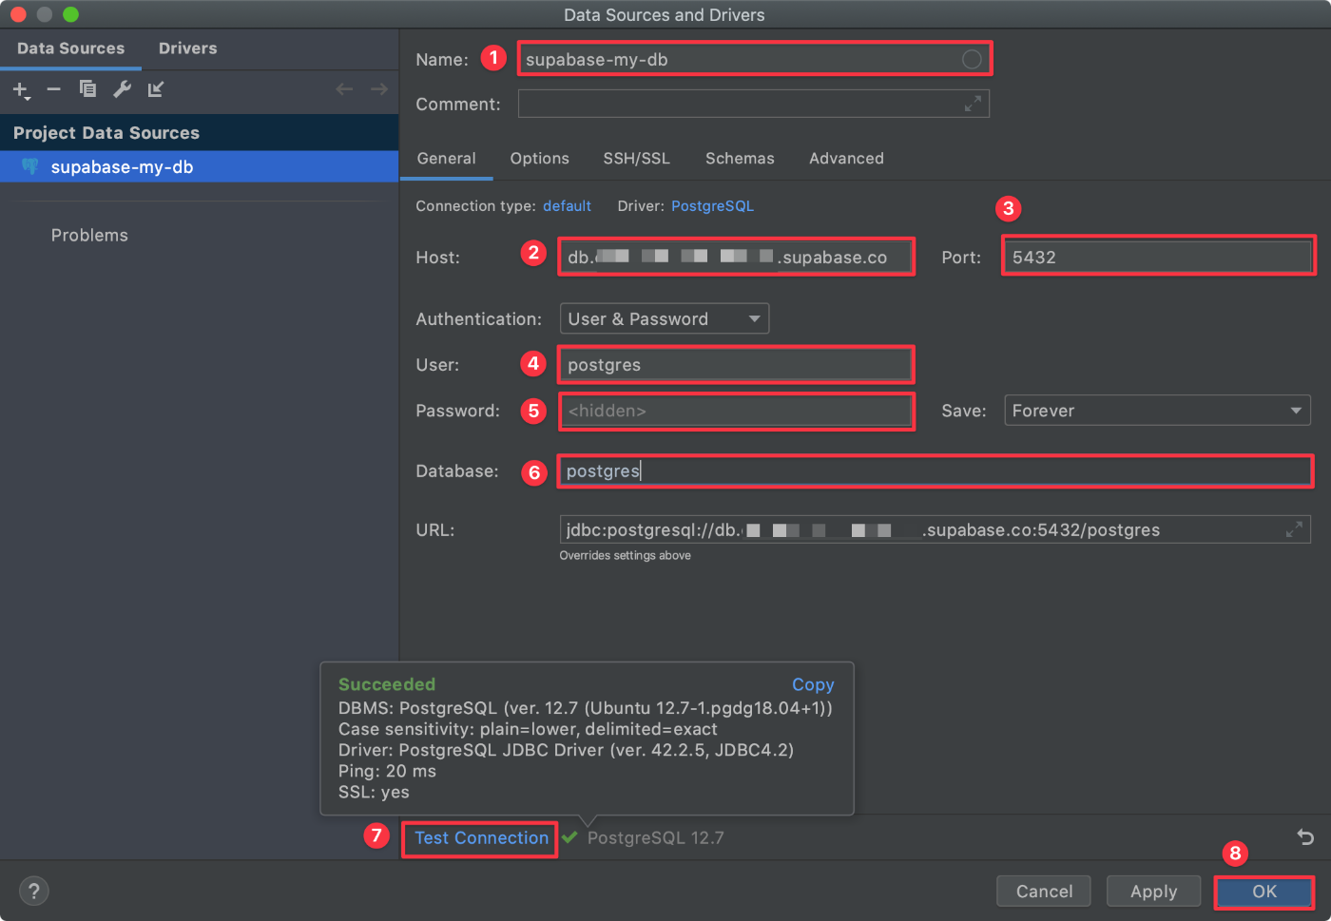Navigate forward with the right arrow
Image resolution: width=1331 pixels, height=921 pixels.
[378, 89]
